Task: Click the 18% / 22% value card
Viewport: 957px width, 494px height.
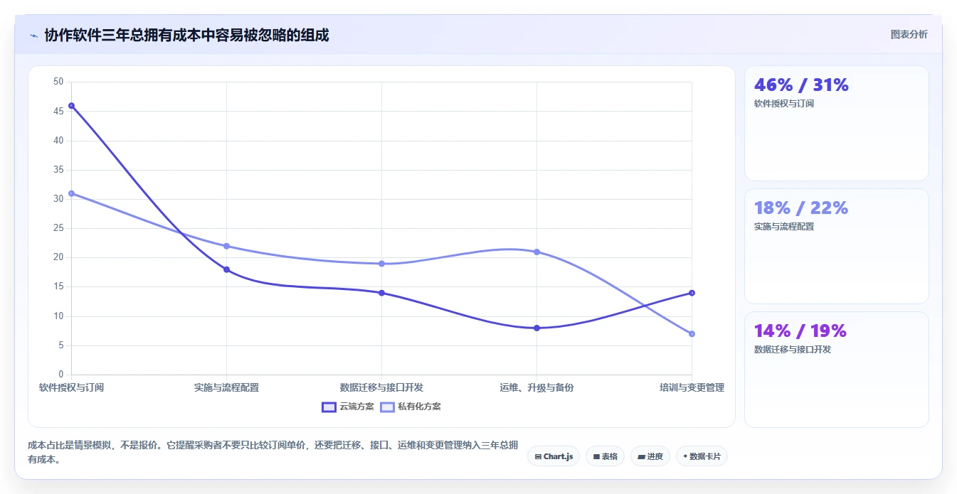Action: tap(836, 247)
